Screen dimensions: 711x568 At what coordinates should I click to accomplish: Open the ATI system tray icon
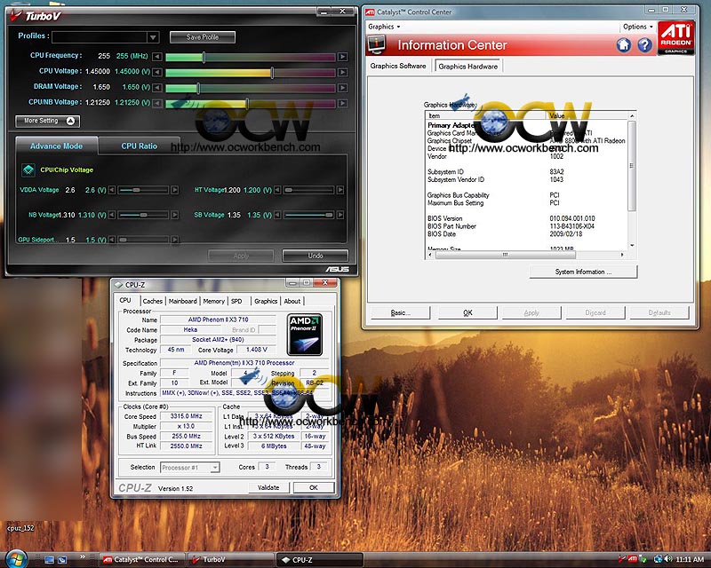click(x=632, y=559)
